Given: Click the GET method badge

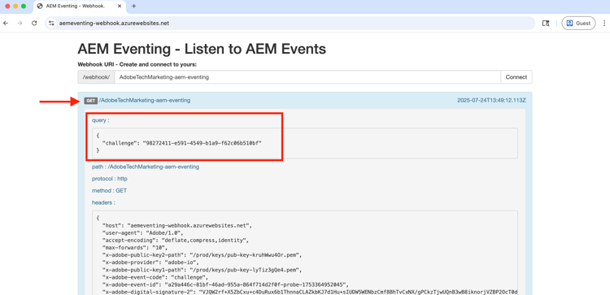Looking at the screenshot, I should pos(90,101).
